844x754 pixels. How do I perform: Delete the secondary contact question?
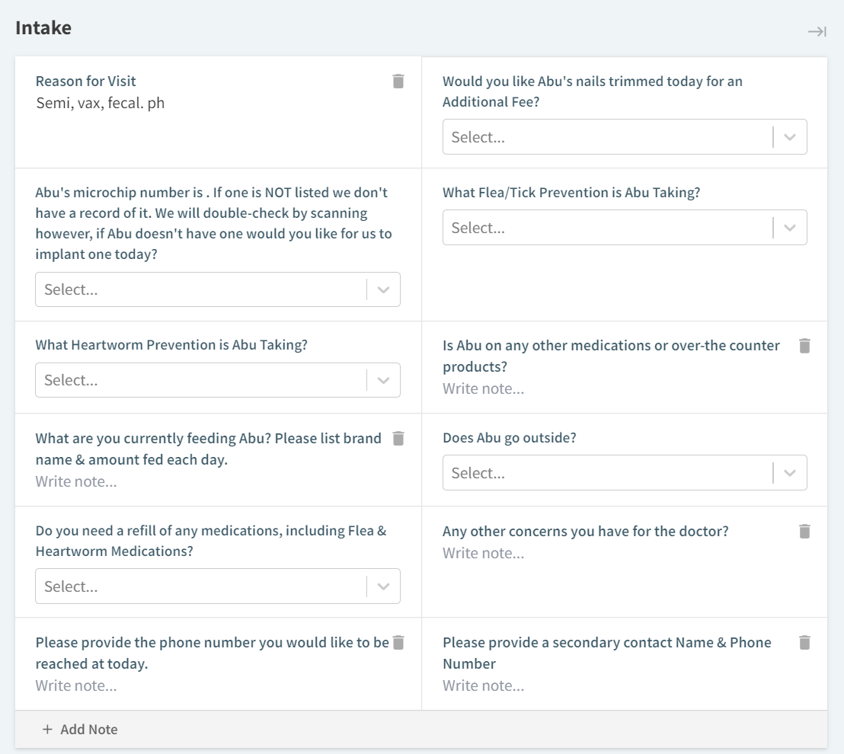click(x=804, y=643)
